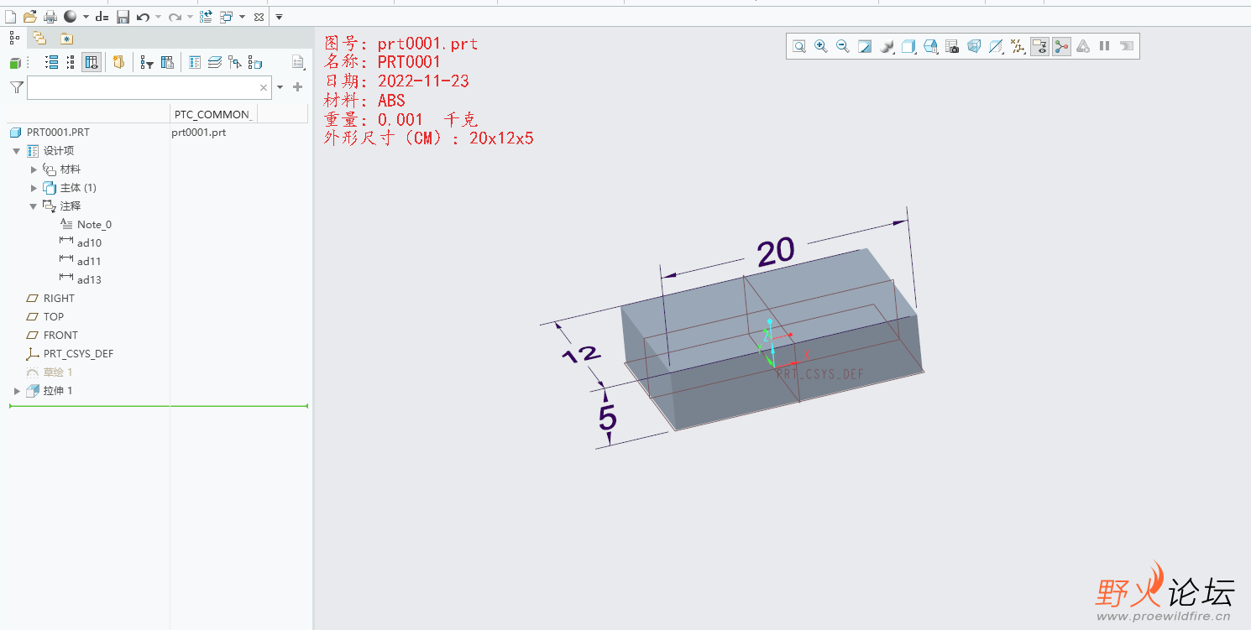The height and width of the screenshot is (630, 1251).
Task: Toggle datum display filters icon
Action: click(x=1018, y=46)
